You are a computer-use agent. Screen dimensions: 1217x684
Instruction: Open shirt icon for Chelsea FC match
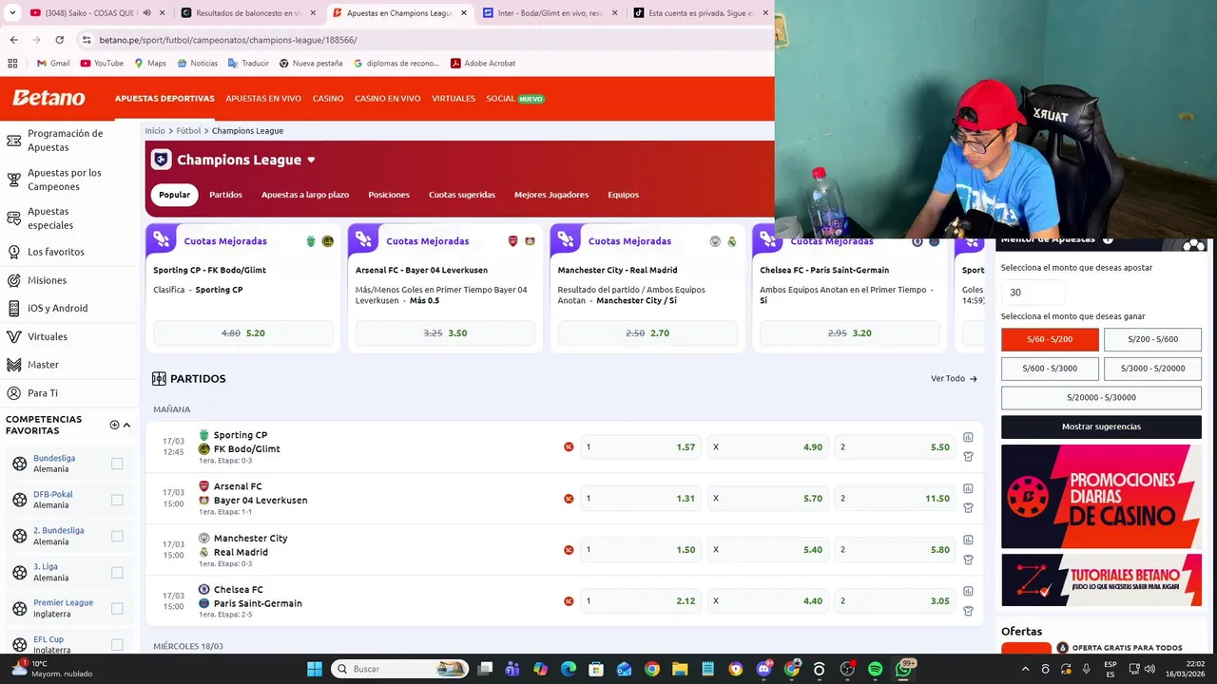[x=968, y=611]
